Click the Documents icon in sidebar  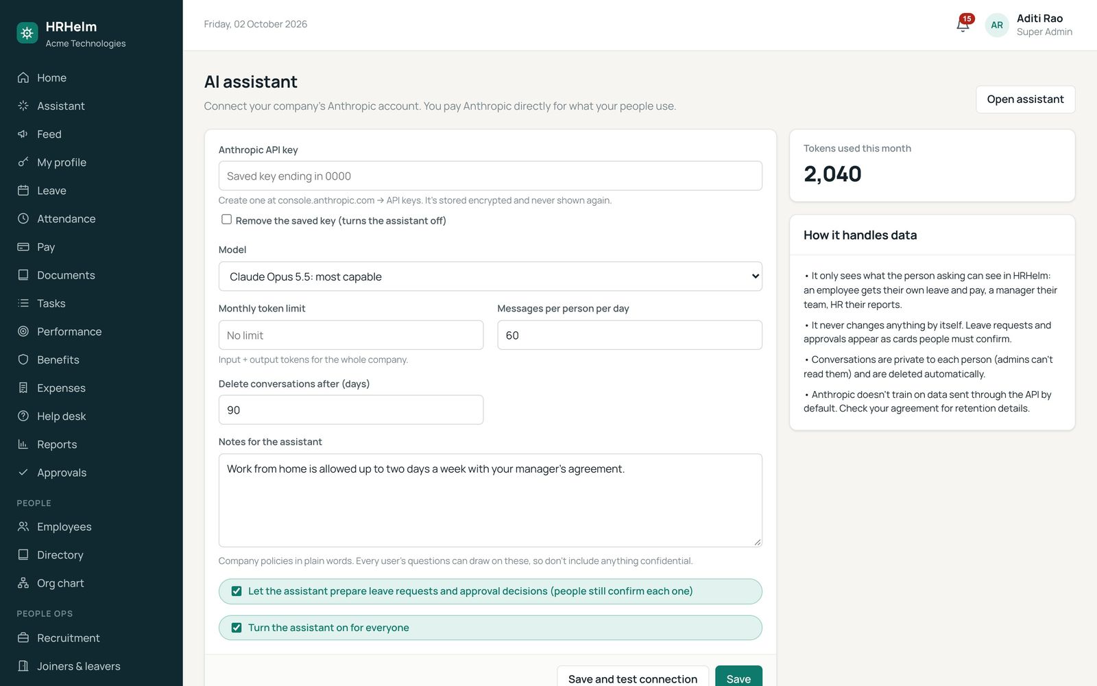click(x=23, y=274)
